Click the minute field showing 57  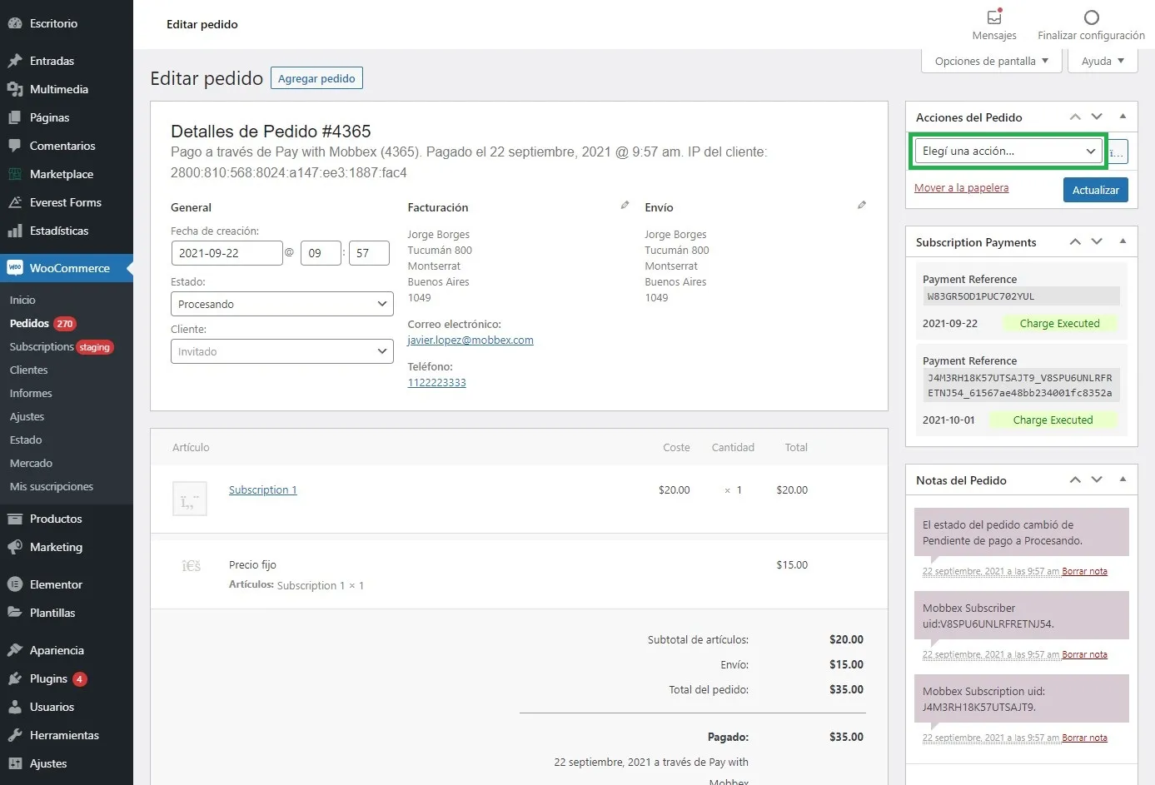(x=369, y=253)
